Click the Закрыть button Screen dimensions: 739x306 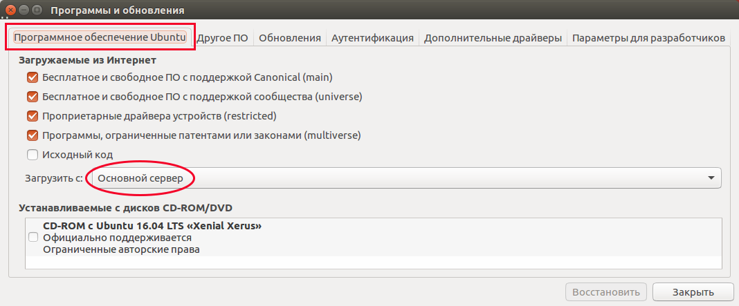click(x=693, y=292)
